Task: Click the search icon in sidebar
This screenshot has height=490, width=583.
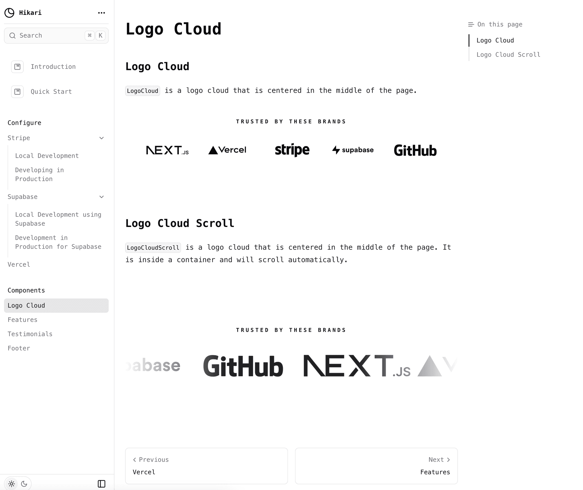Action: 13,36
